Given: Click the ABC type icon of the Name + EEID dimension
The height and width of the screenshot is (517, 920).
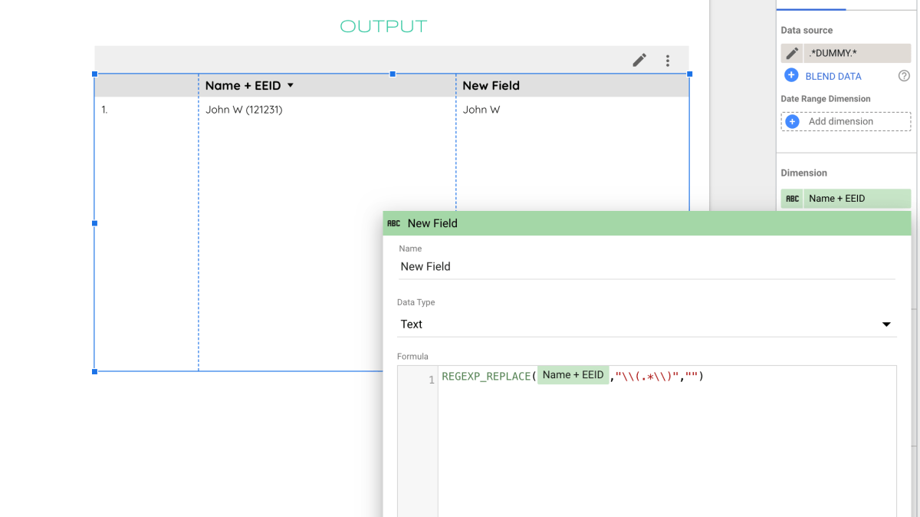Looking at the screenshot, I should click(793, 199).
